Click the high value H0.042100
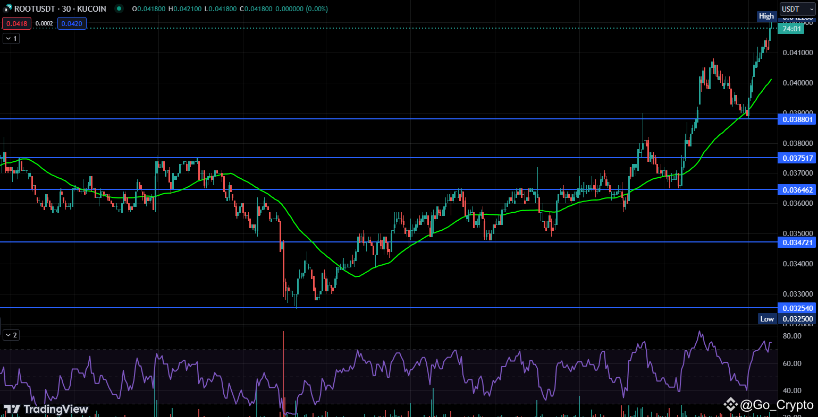The height and width of the screenshot is (417, 818). tap(185, 9)
